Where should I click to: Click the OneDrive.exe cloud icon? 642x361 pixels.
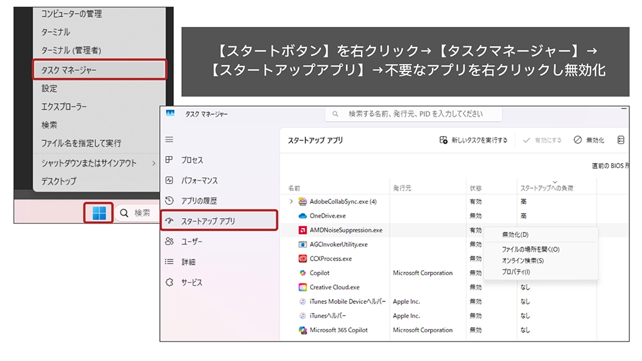point(302,216)
